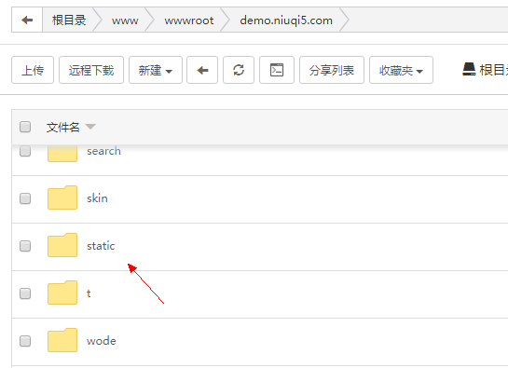Check the box for the t folder
Screen dimensions: 508x368
25,293
